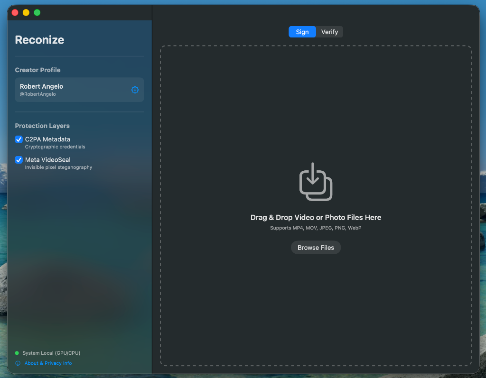Image resolution: width=486 pixels, height=378 pixels.
Task: Minimize the window with yellow button
Action: click(26, 13)
